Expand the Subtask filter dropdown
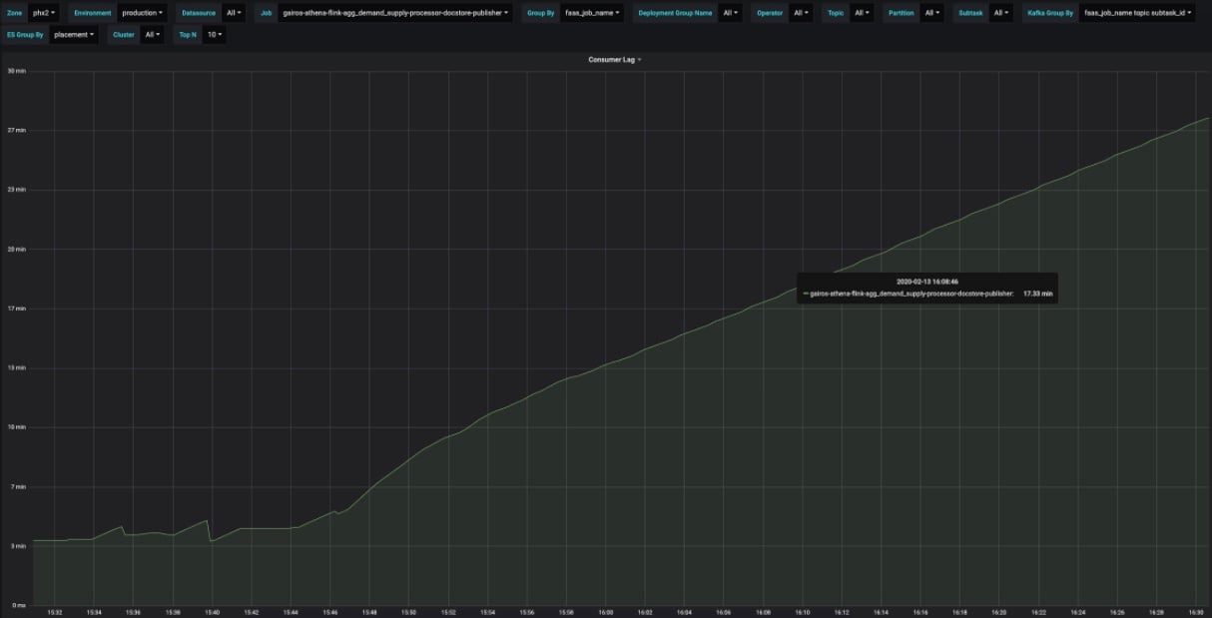The width and height of the screenshot is (1212, 618). 999,13
